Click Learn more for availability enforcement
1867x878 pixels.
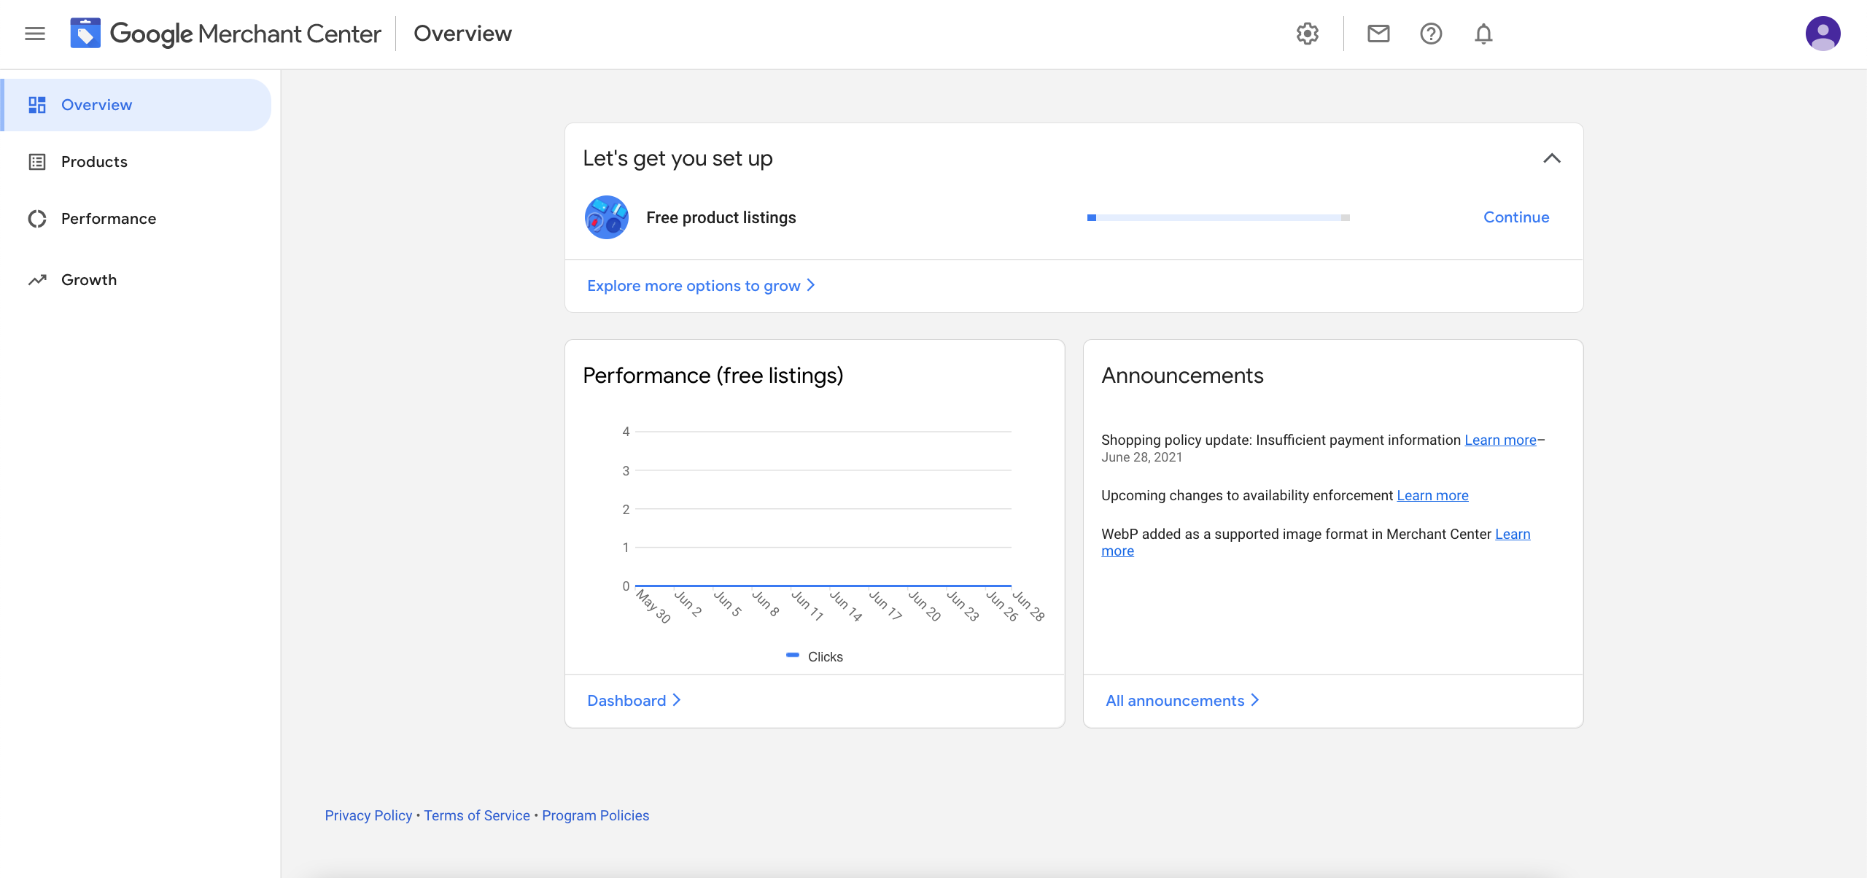1432,496
